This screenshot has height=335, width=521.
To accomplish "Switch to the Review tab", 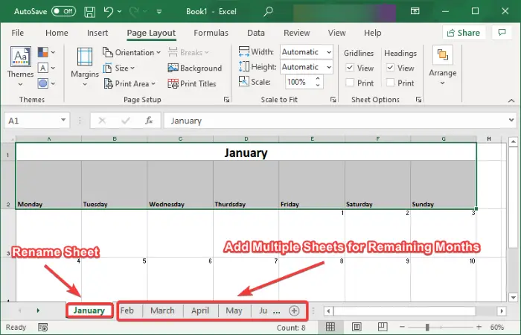I will pyautogui.click(x=297, y=33).
